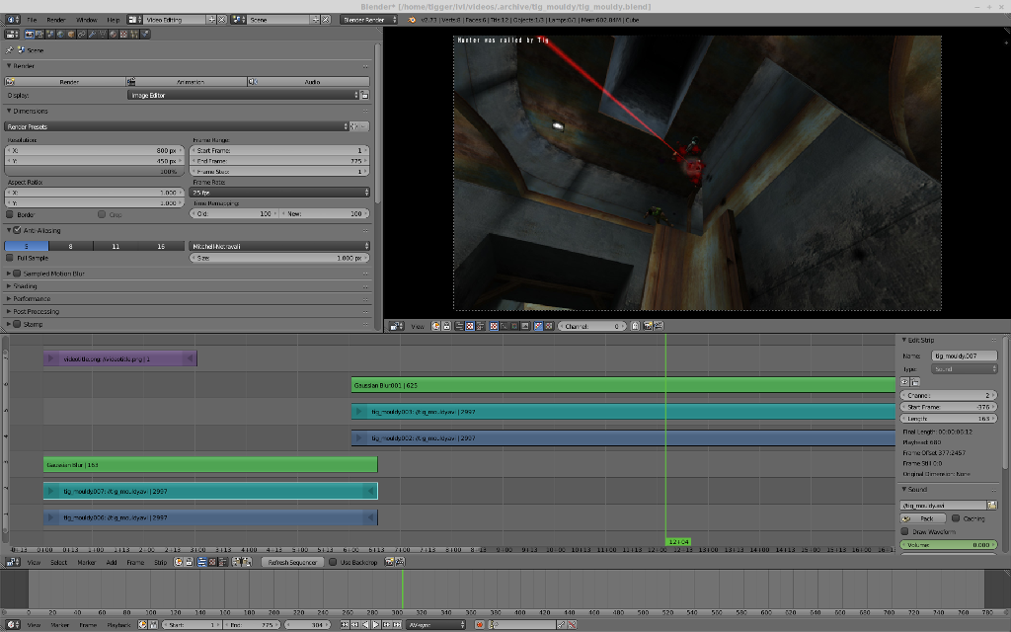The width and height of the screenshot is (1011, 632).
Task: Open the Texture properties tab icon
Action: (x=123, y=35)
